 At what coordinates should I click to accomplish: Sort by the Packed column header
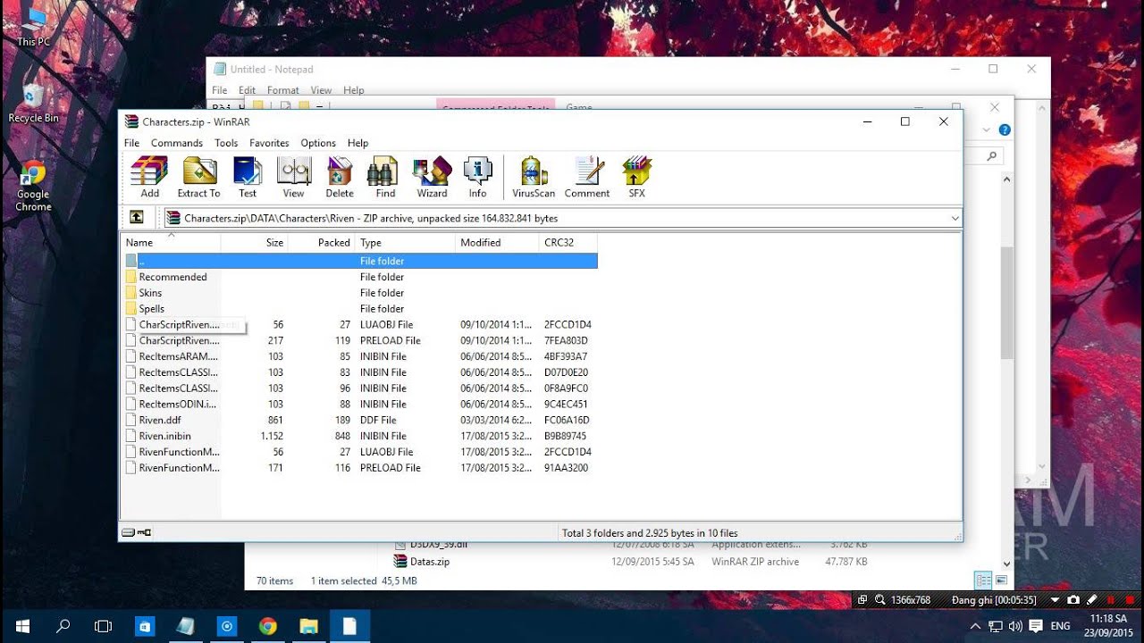pyautogui.click(x=322, y=242)
